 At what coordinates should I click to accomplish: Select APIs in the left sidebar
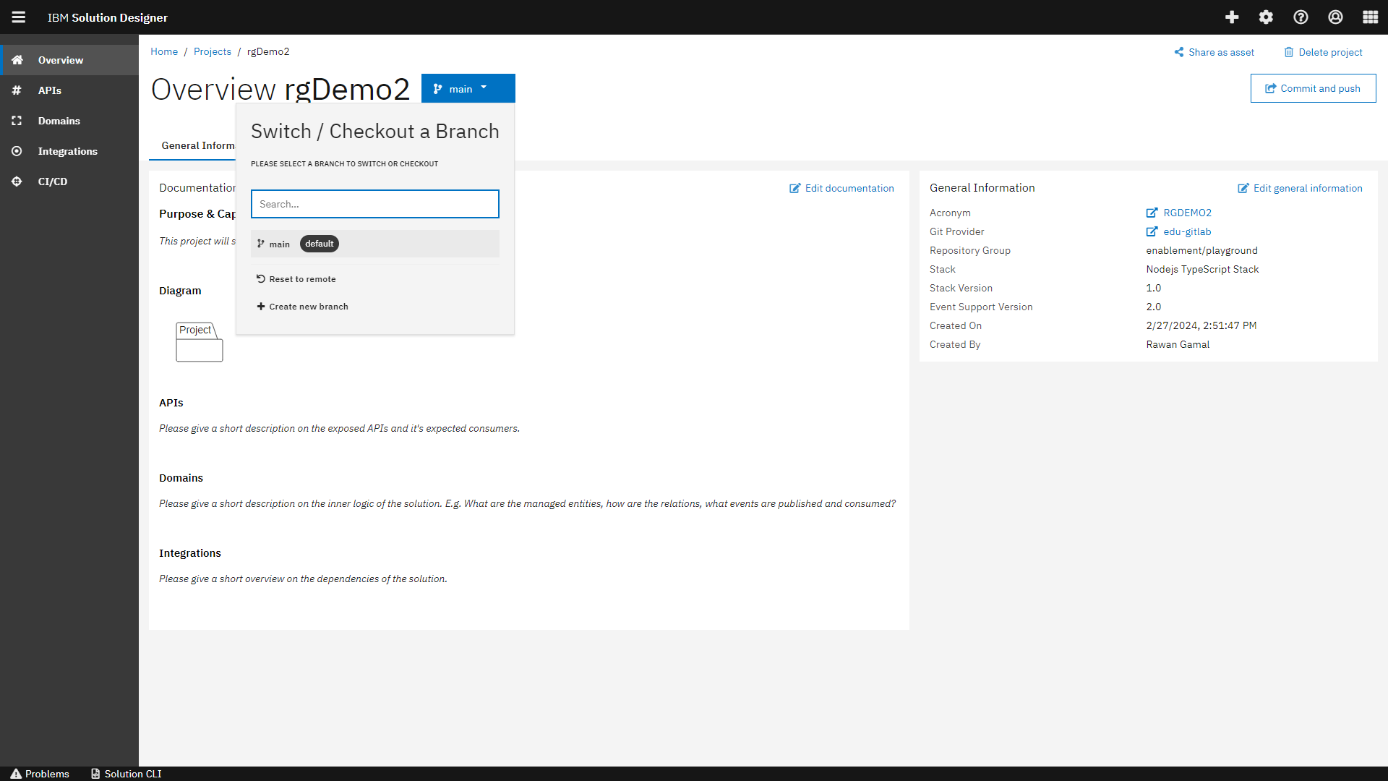click(x=49, y=90)
